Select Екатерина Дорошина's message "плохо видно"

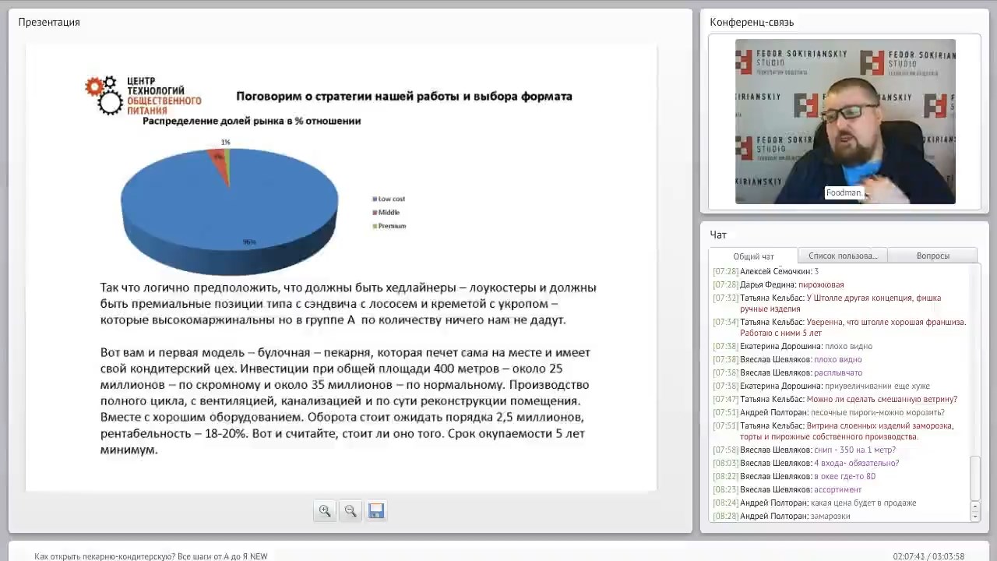tap(848, 346)
